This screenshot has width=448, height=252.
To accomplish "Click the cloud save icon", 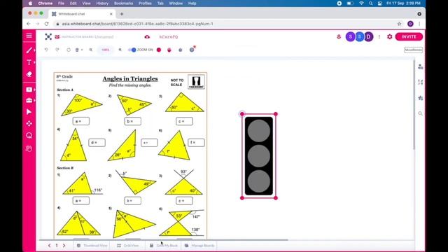I will [147, 37].
